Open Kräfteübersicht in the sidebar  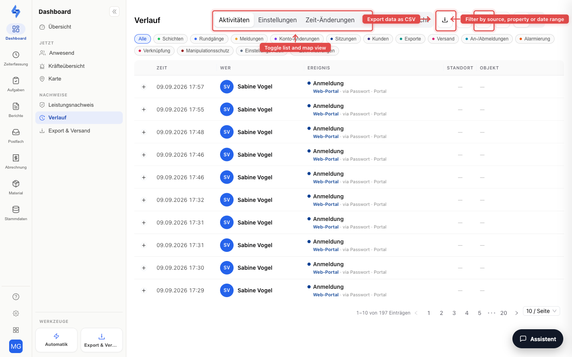click(x=79, y=66)
